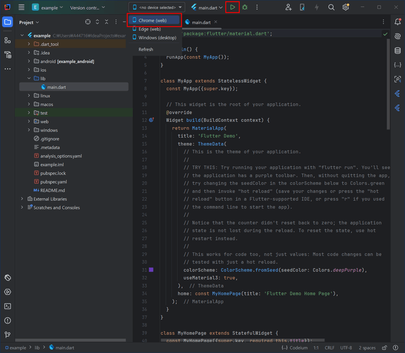
Task: Expand the android folder in tree
Action: [29, 61]
